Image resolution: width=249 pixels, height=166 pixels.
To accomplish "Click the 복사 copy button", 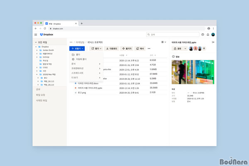I will (140, 49).
